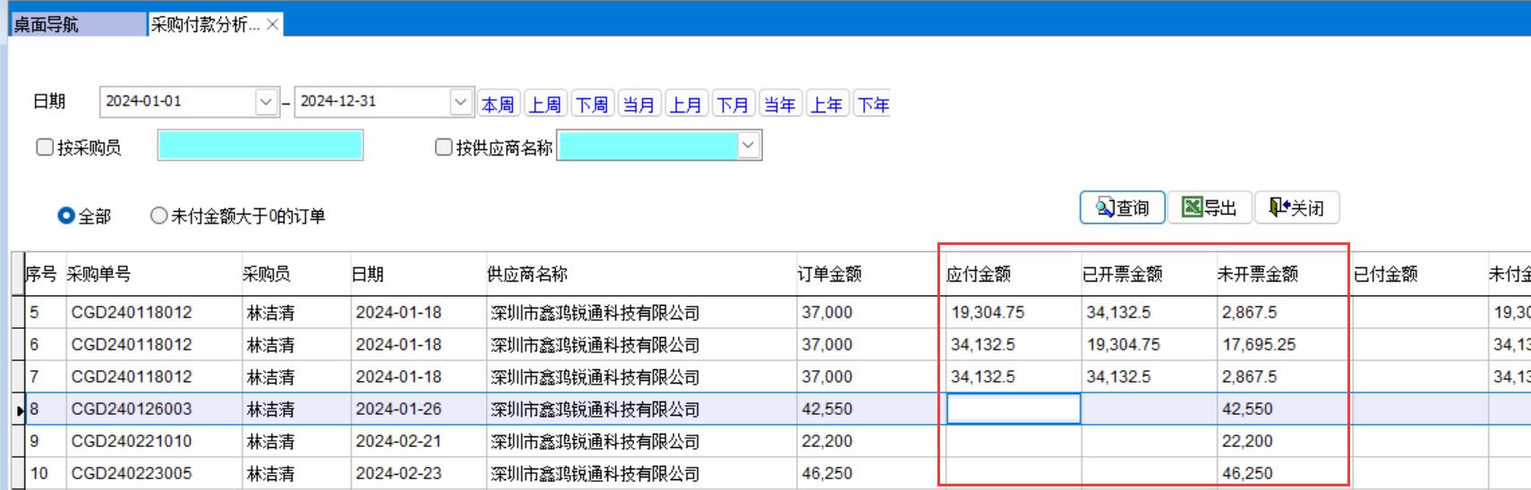Click the 上月 date shortcut link
This screenshot has height=490, width=1531.
tap(686, 105)
